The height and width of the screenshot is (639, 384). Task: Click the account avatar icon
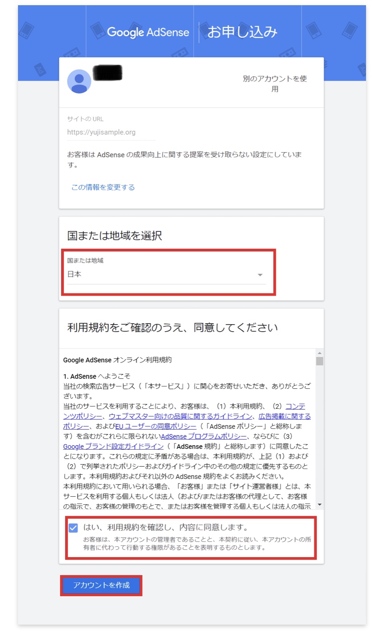79,82
